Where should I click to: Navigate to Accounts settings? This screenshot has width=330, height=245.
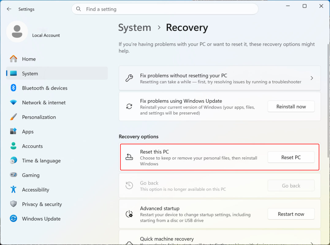point(57,146)
